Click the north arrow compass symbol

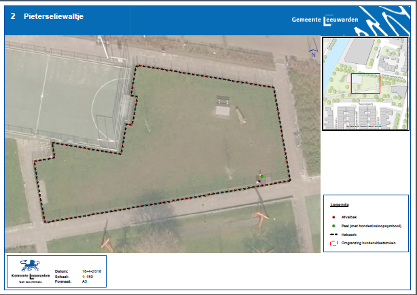(312, 47)
